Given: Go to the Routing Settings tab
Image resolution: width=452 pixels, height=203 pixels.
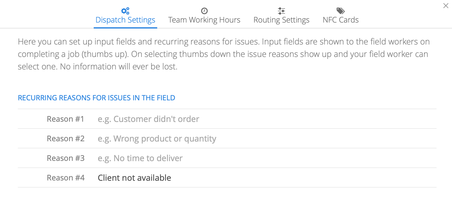Looking at the screenshot, I should click(281, 20).
